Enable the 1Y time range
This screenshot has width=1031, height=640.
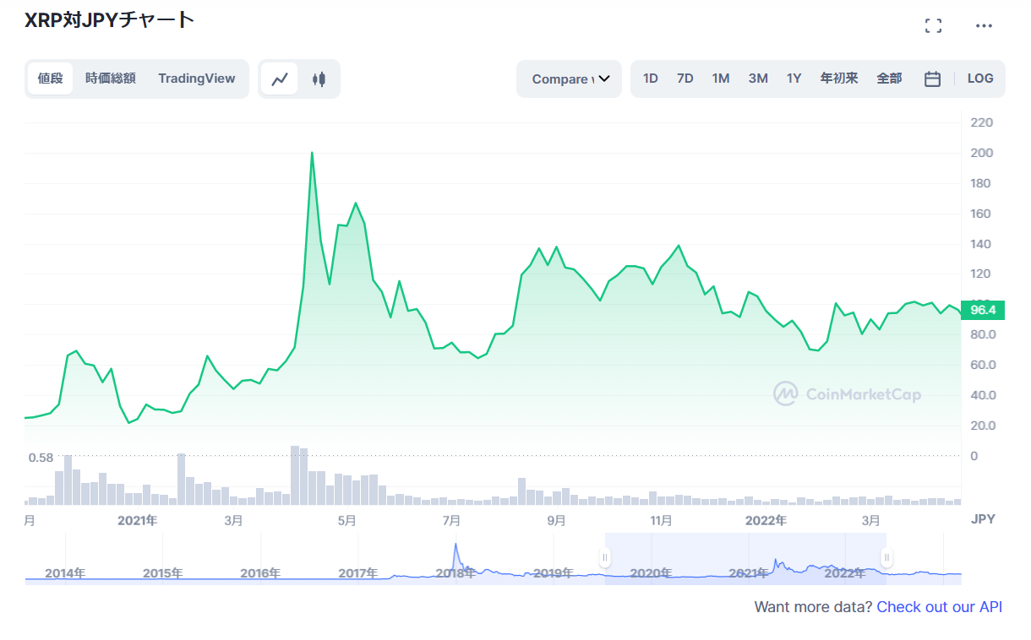(794, 78)
